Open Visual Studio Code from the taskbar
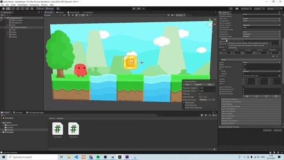 pyautogui.click(x=76, y=157)
